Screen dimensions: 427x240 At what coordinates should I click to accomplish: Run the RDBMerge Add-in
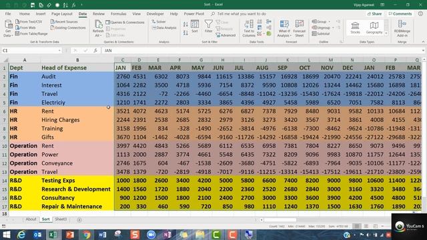pyautogui.click(x=402, y=29)
